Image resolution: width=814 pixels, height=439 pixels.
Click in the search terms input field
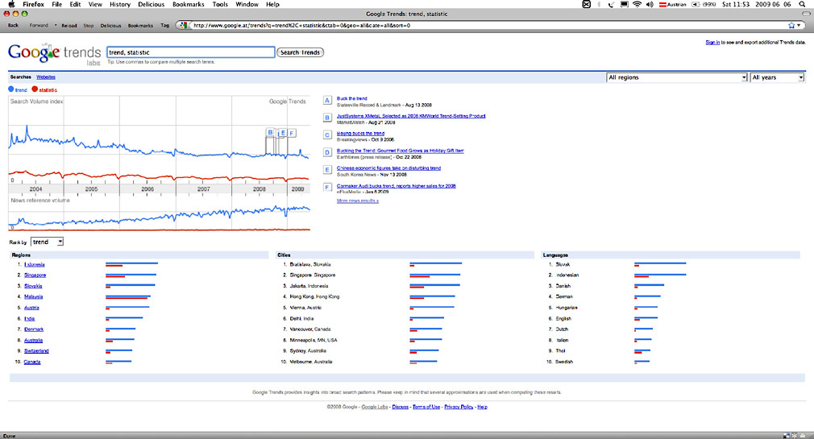pyautogui.click(x=189, y=52)
